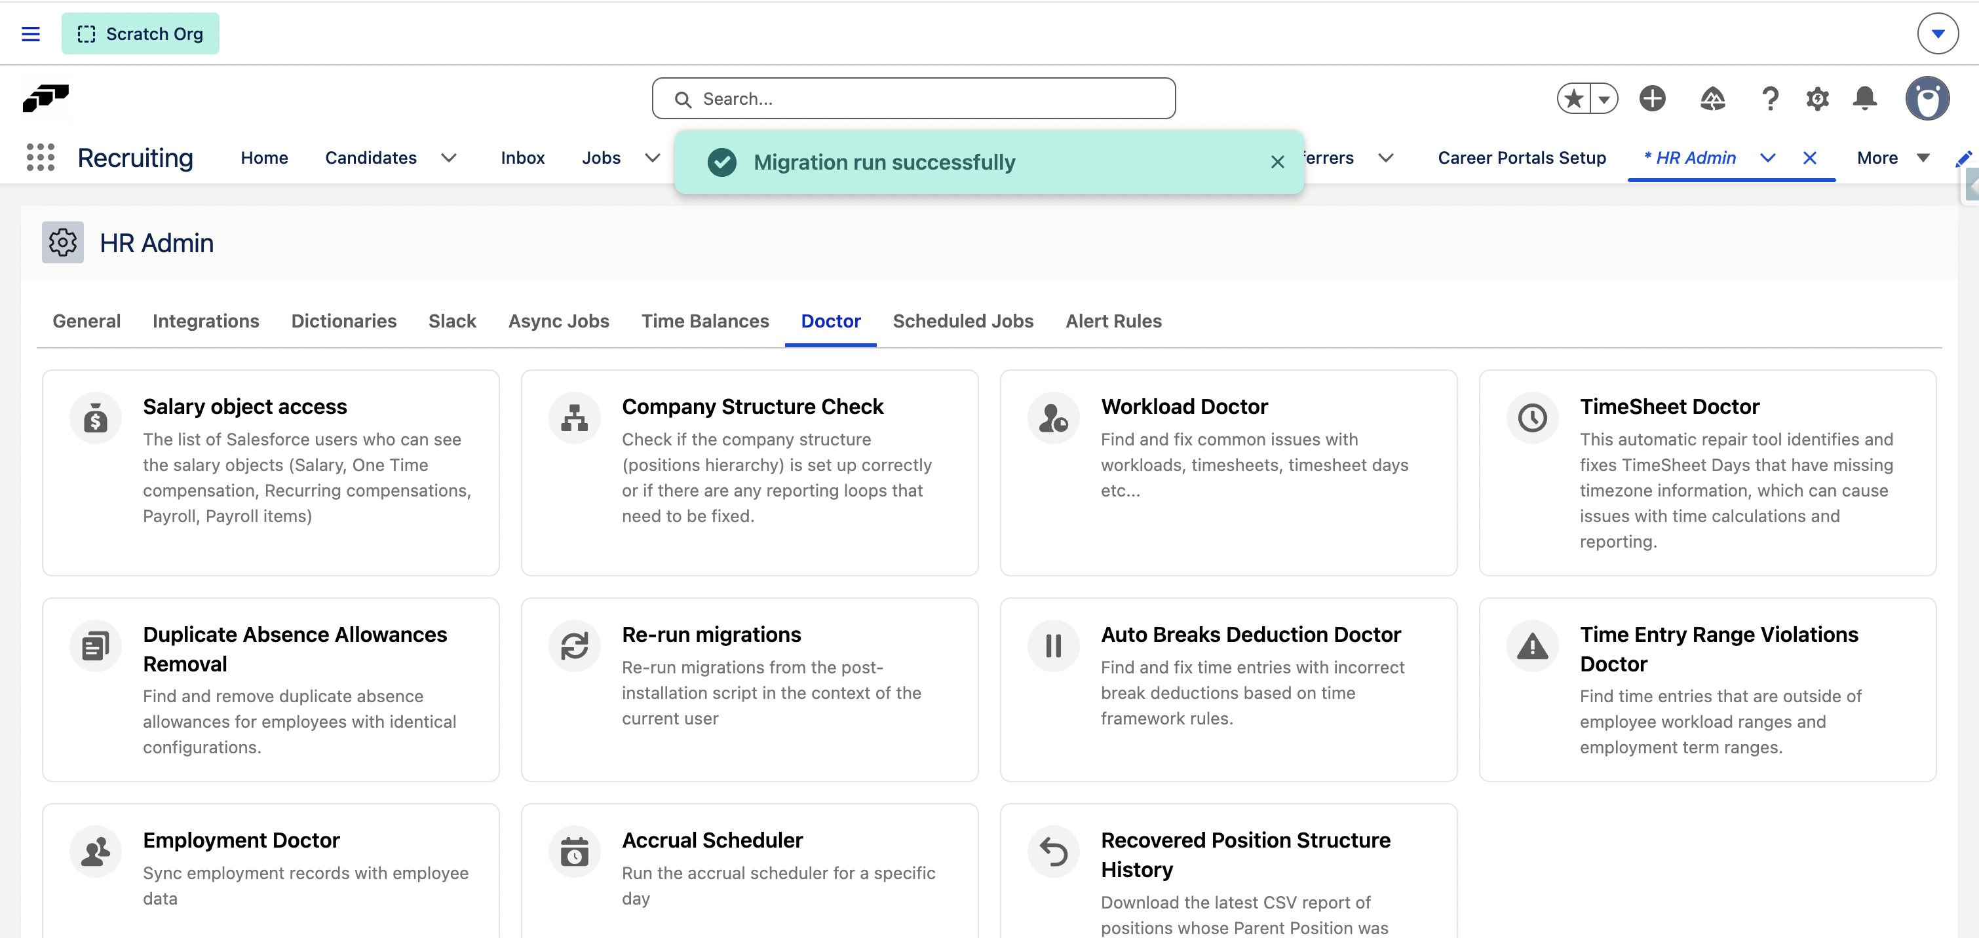Screen dimensions: 1979x938
Task: Click the Global Actions plus icon
Action: click(x=1652, y=98)
